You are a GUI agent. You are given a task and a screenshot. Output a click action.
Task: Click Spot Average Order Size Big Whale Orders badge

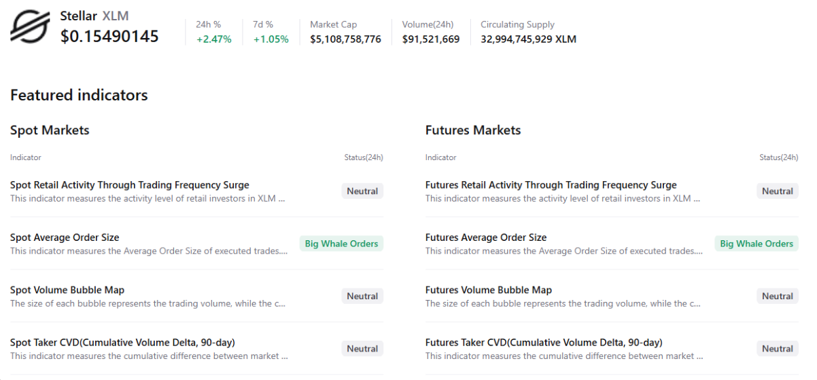pos(341,244)
